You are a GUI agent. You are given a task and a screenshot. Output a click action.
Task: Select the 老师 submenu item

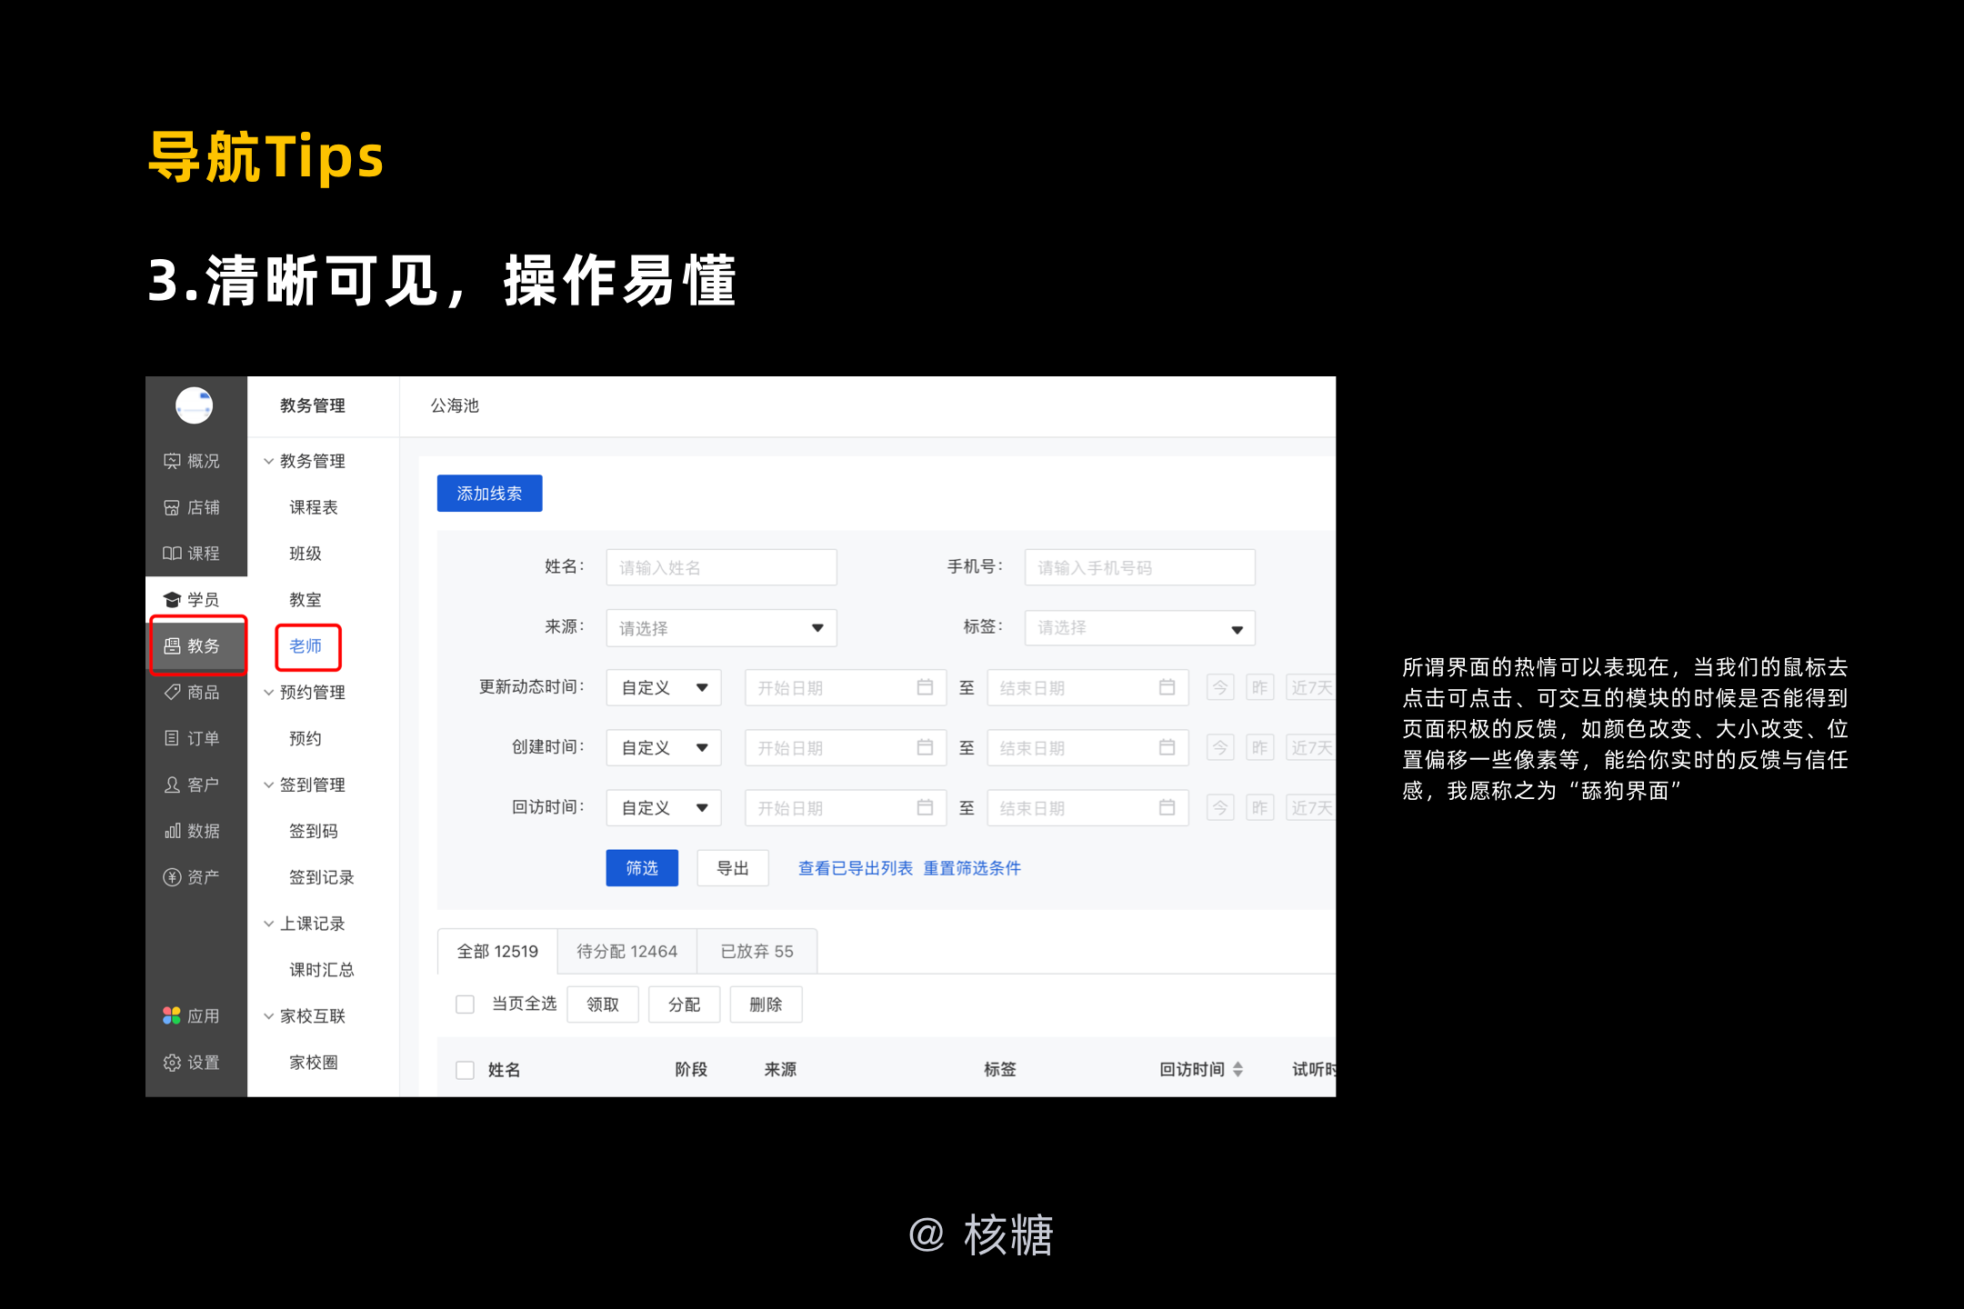click(x=306, y=646)
